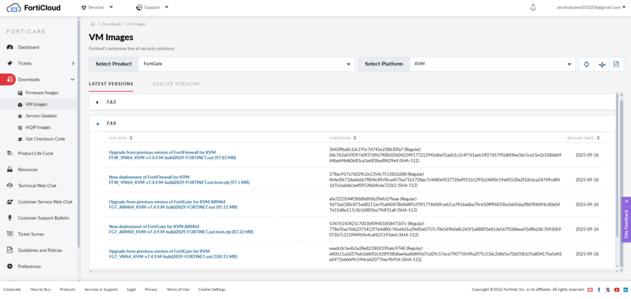Open Get Checksum Code page
This screenshot has width=631, height=299.
click(x=46, y=139)
